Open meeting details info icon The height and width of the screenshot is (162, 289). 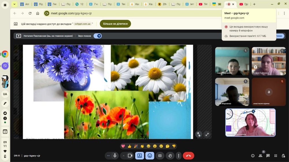[x=253, y=156]
